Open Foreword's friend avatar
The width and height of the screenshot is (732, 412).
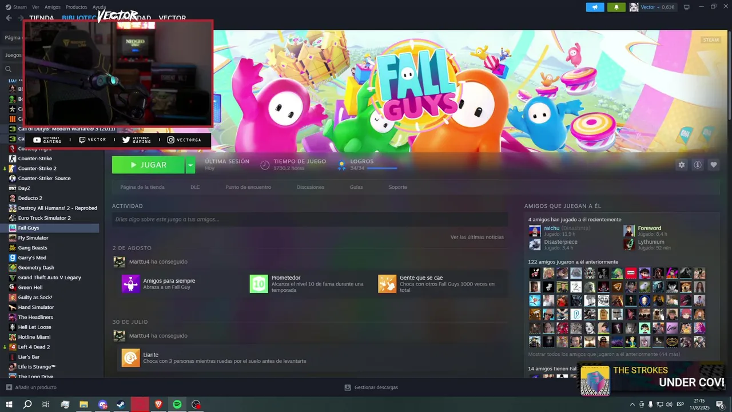click(629, 231)
